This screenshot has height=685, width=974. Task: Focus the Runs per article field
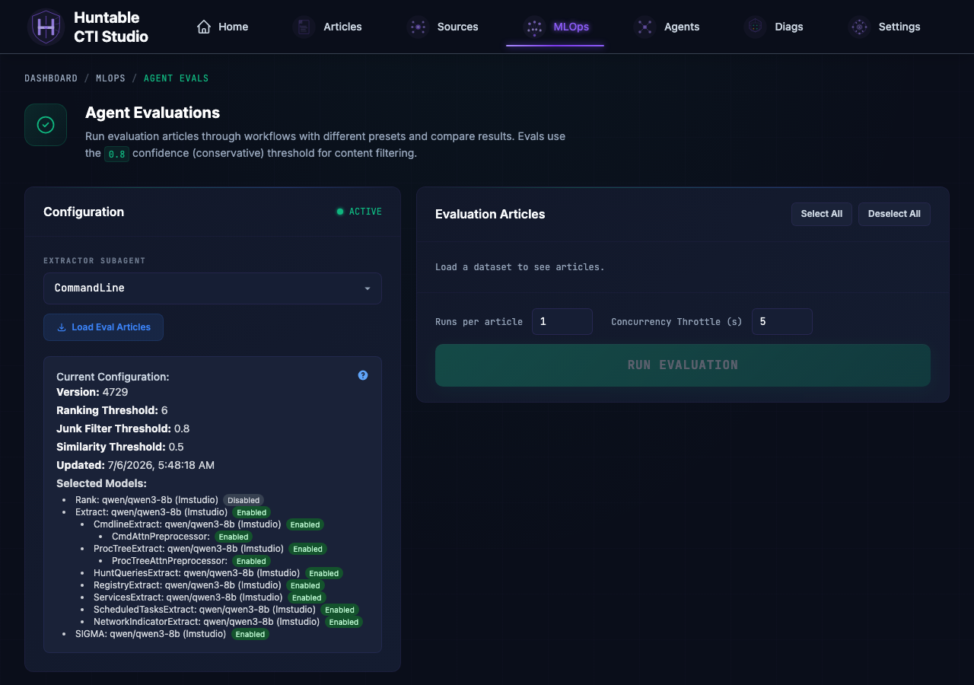click(562, 321)
